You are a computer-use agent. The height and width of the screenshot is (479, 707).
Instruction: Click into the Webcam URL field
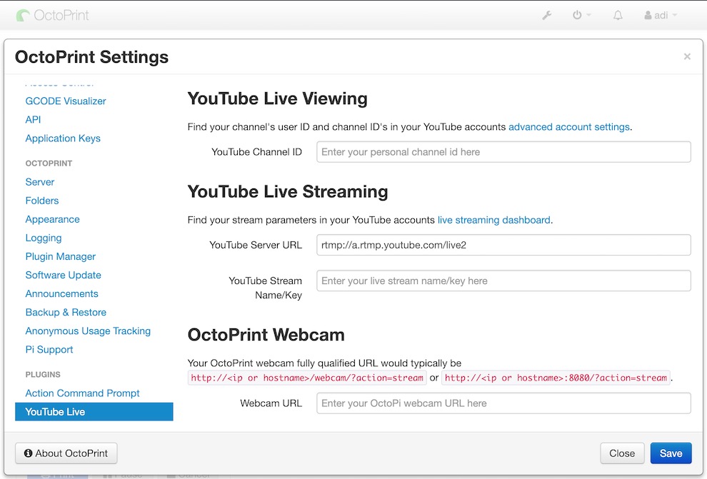pos(503,403)
